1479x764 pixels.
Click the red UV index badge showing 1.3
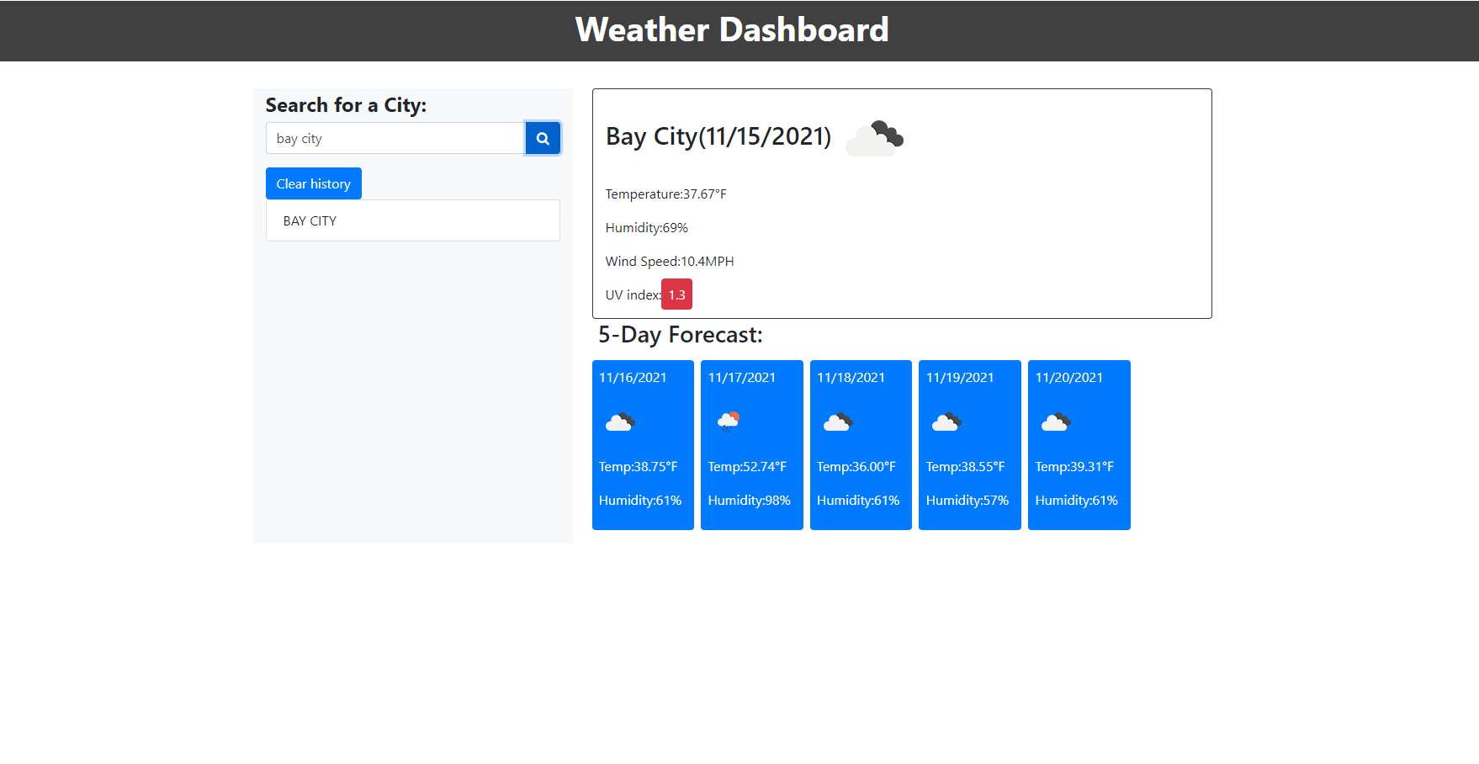coord(676,294)
